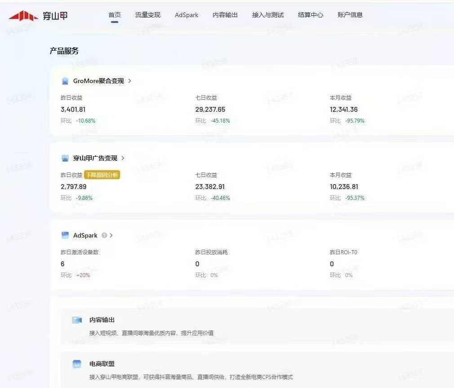Open the GroMore聚合变现 product icon
The image size is (454, 388).
click(65, 81)
